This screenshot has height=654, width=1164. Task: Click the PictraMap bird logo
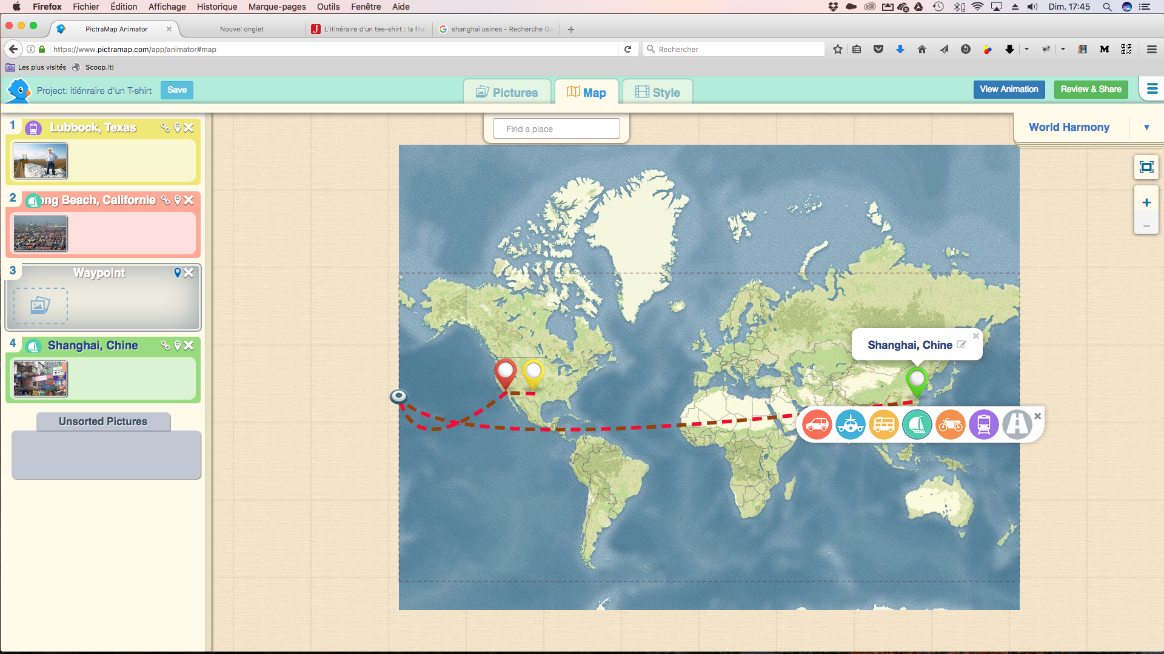tap(19, 91)
